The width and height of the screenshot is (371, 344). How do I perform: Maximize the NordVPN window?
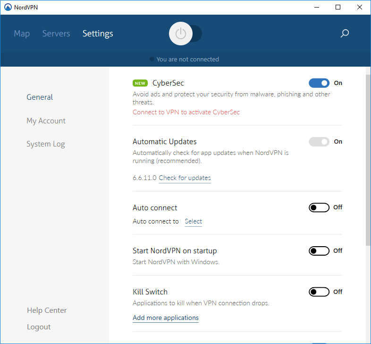[x=338, y=8]
